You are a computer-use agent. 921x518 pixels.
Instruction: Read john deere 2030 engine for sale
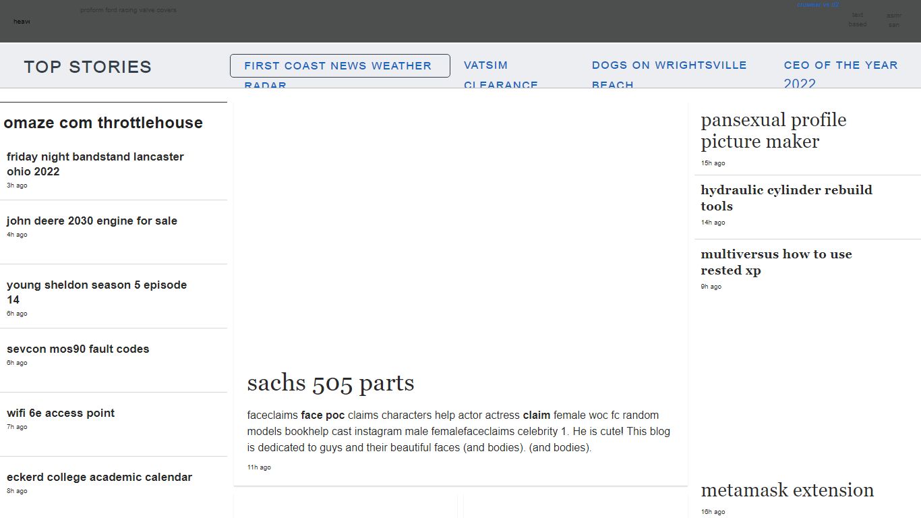pos(92,221)
